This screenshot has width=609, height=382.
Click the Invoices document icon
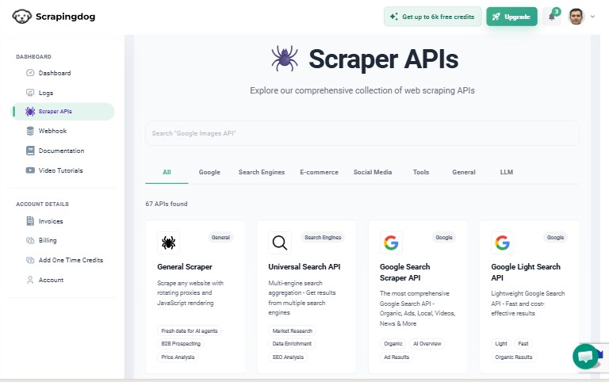[x=30, y=221]
